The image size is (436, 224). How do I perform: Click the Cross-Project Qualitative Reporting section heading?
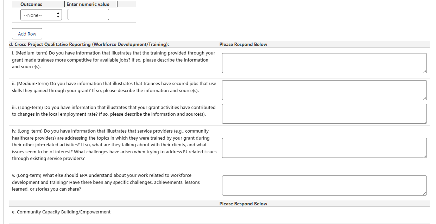tap(89, 45)
